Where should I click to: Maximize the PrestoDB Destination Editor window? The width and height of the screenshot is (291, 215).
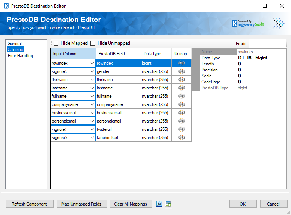click(x=265, y=6)
